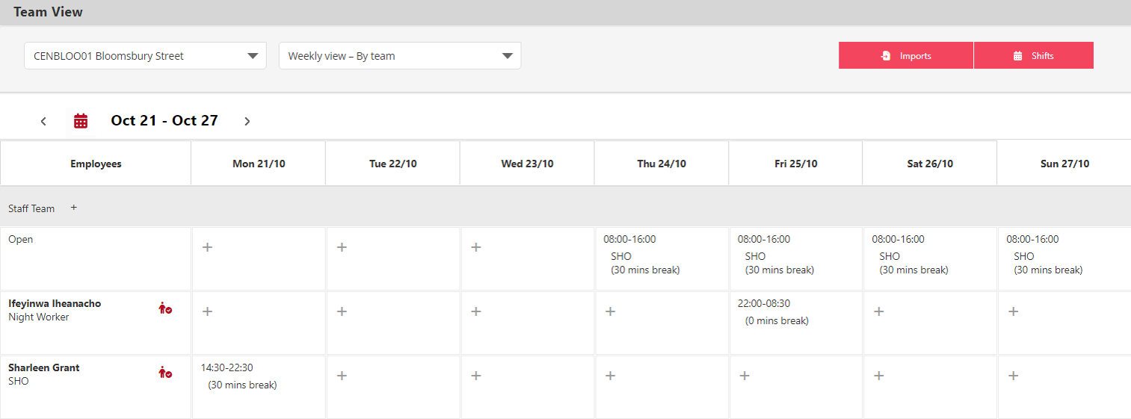Open the Weekly view – By team dropdown
1131x419 pixels.
pos(400,56)
